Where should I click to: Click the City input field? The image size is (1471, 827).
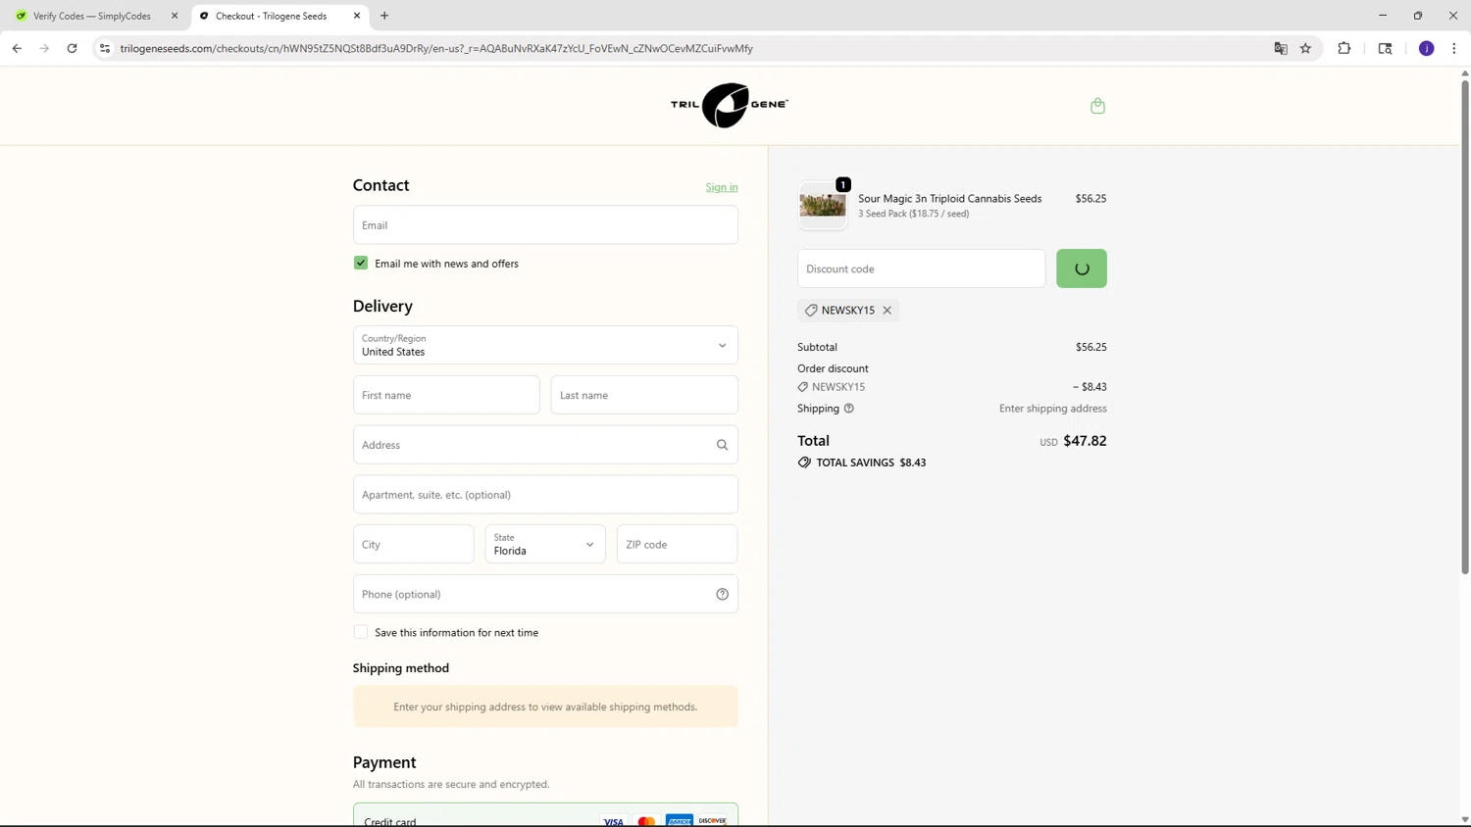(x=413, y=544)
